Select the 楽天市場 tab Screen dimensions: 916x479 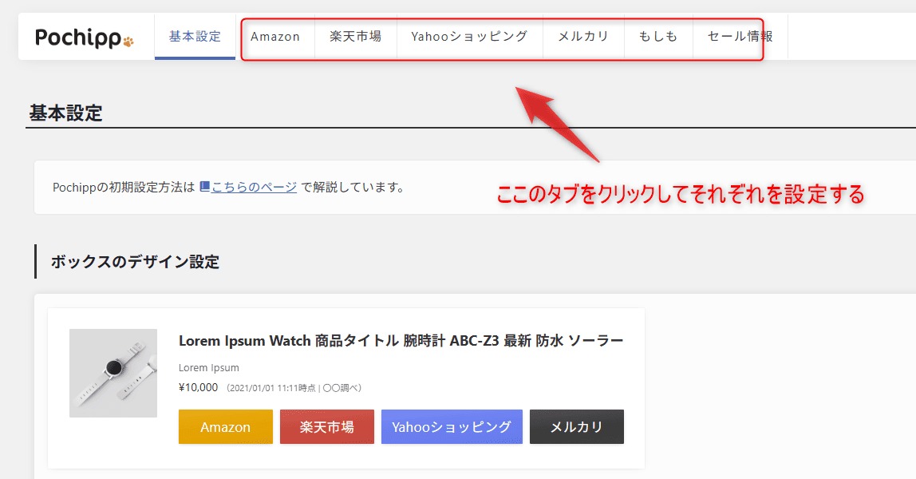355,36
